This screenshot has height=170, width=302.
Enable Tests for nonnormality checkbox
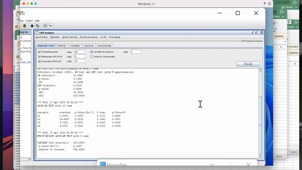click(92, 57)
